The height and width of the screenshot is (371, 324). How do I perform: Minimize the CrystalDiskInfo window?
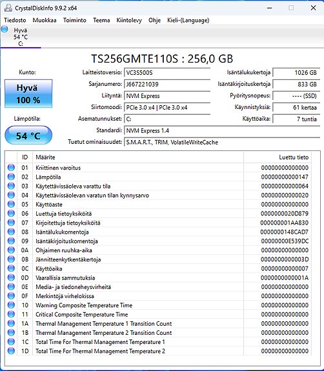[269, 8]
